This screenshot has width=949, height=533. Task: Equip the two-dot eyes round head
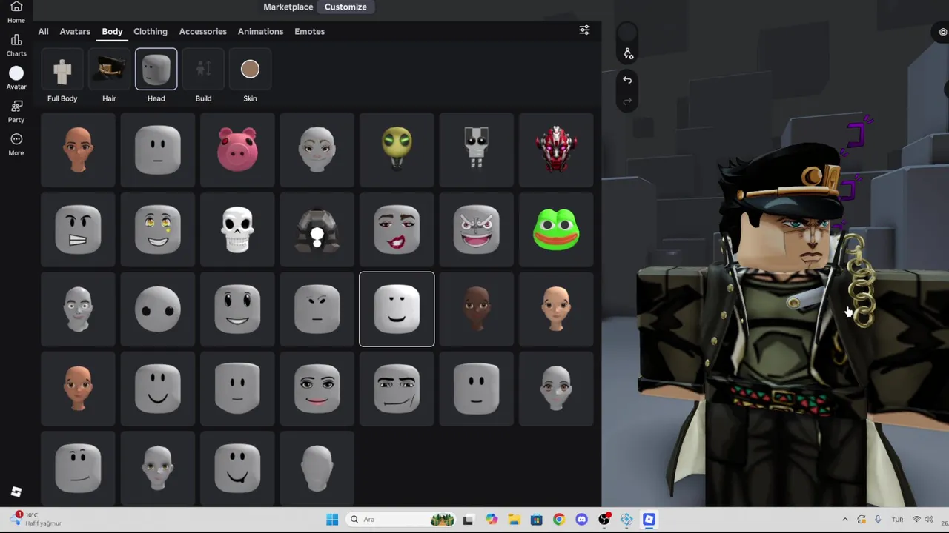[x=158, y=309]
